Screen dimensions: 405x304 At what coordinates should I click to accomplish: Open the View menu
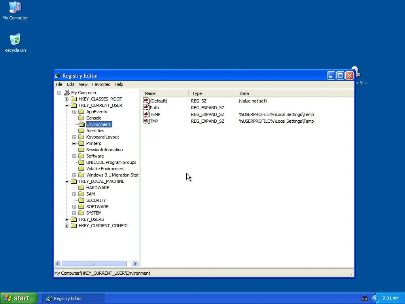click(x=83, y=84)
